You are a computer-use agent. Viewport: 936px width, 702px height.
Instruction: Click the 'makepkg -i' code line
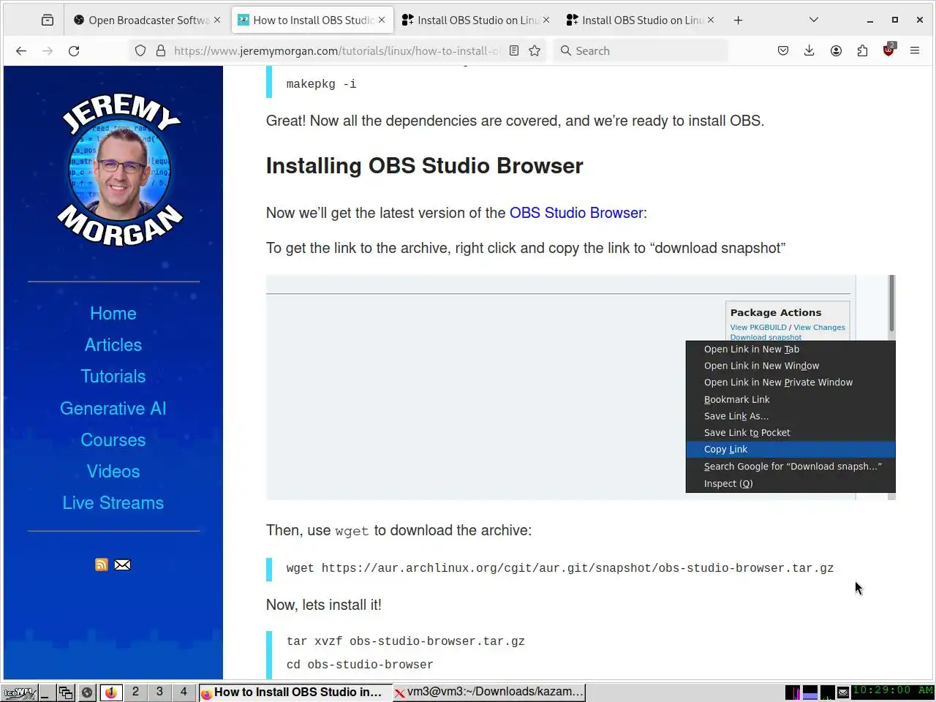click(321, 84)
